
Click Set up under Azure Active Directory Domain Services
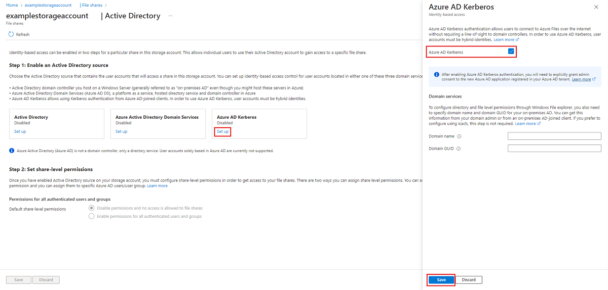122,131
